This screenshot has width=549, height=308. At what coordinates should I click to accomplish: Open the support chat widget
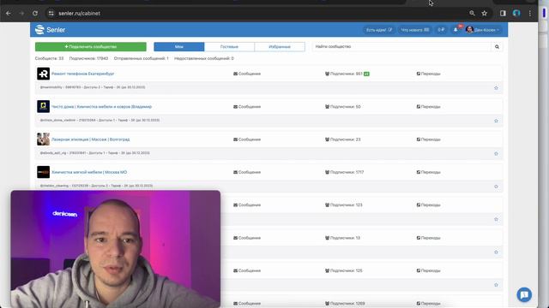(524, 294)
